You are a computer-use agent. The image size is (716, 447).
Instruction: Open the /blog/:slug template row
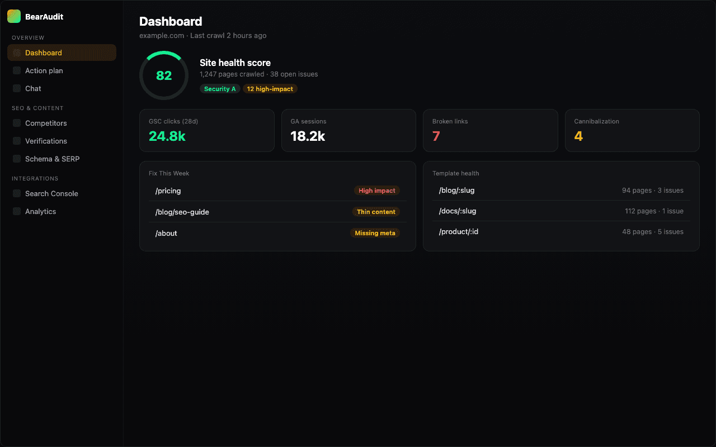561,191
